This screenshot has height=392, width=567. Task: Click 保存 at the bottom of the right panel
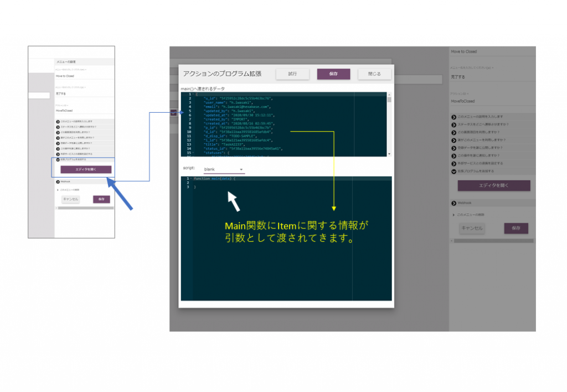(516, 228)
